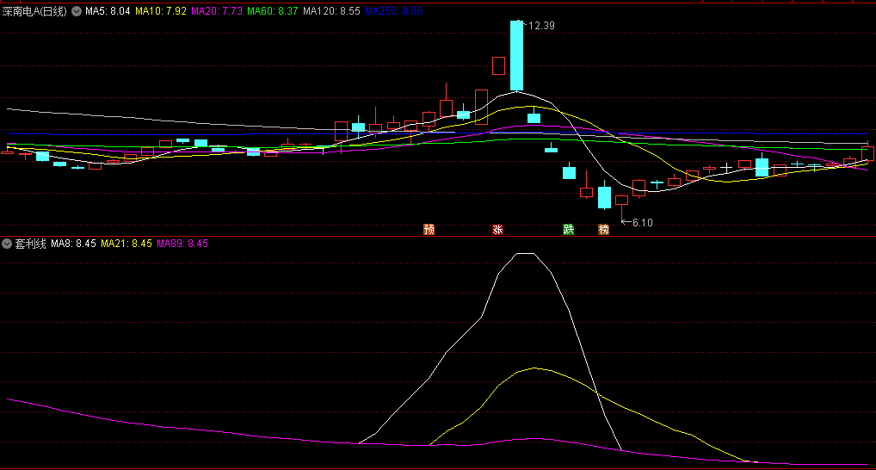This screenshot has height=470, width=876.
Task: Click the green MA60: 8.37 label
Action: pyautogui.click(x=273, y=11)
